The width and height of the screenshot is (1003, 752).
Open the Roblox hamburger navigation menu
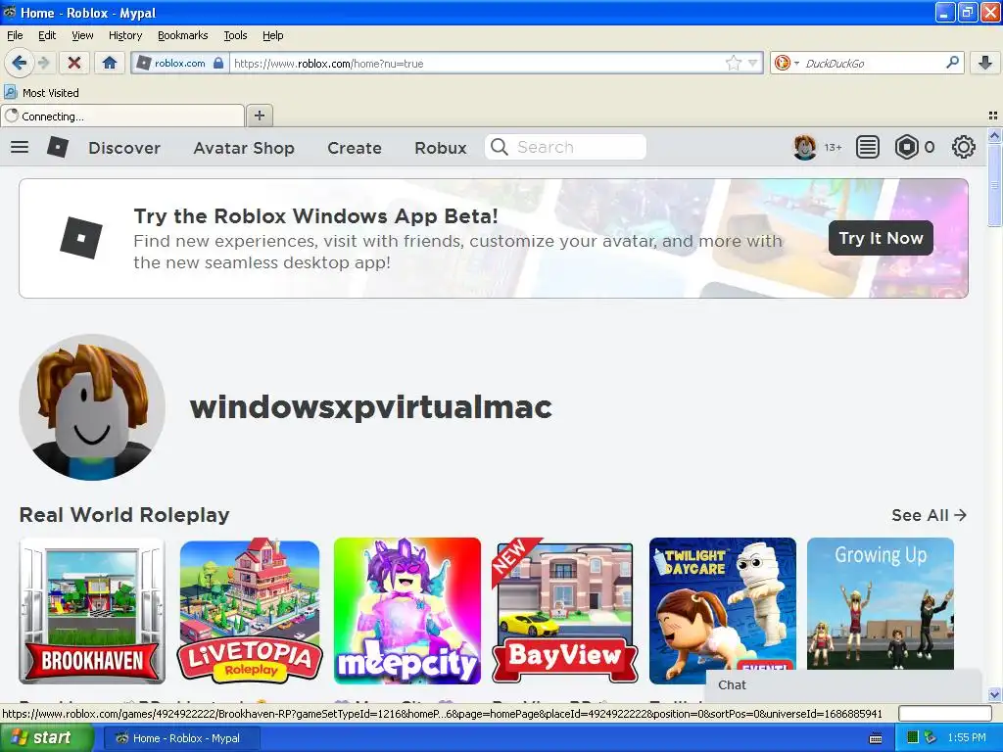(x=20, y=147)
